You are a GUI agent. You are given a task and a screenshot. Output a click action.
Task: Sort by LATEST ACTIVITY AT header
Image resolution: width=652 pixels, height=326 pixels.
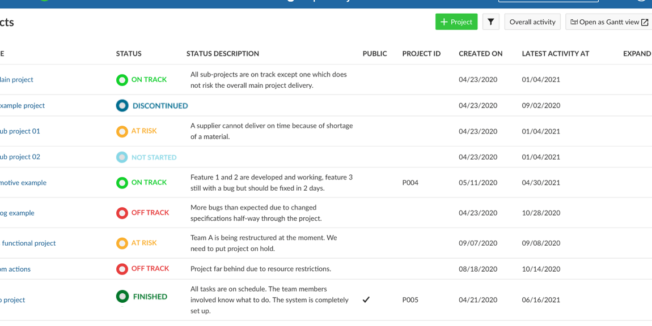[556, 54]
